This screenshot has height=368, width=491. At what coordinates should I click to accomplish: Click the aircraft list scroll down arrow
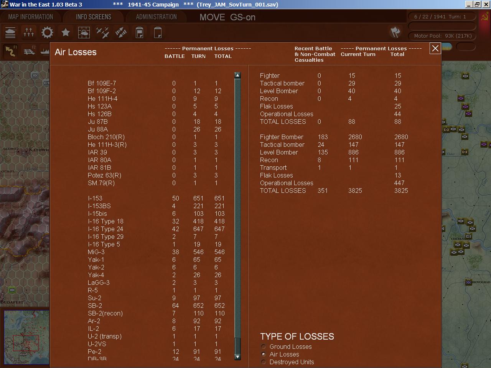click(x=237, y=356)
